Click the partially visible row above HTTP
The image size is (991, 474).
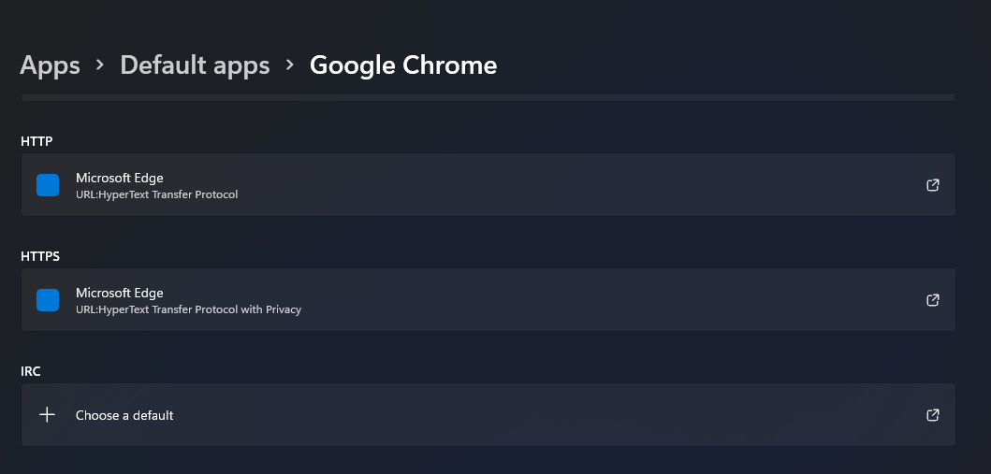coord(487,97)
